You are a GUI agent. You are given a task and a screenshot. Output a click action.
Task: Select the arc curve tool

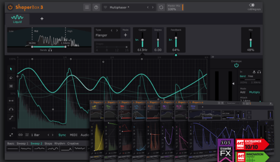point(11,109)
